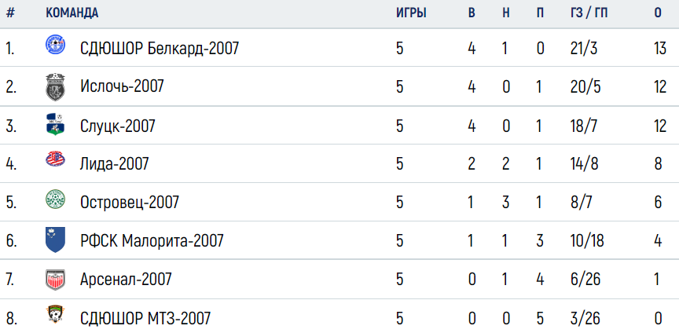Select the Островец-2007 team name
679x333 pixels.
coord(130,202)
